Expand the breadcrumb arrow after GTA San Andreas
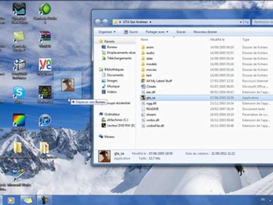This screenshot has width=273, height=205. [x=150, y=22]
